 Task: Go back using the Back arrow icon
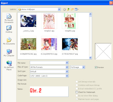(64, 9)
